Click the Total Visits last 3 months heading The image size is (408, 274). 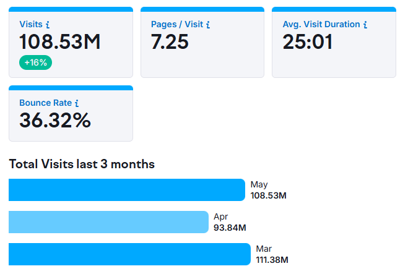(82, 164)
